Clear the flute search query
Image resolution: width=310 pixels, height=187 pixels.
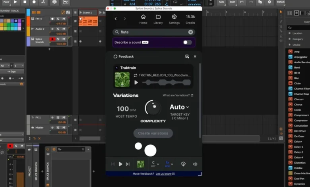tap(190, 32)
